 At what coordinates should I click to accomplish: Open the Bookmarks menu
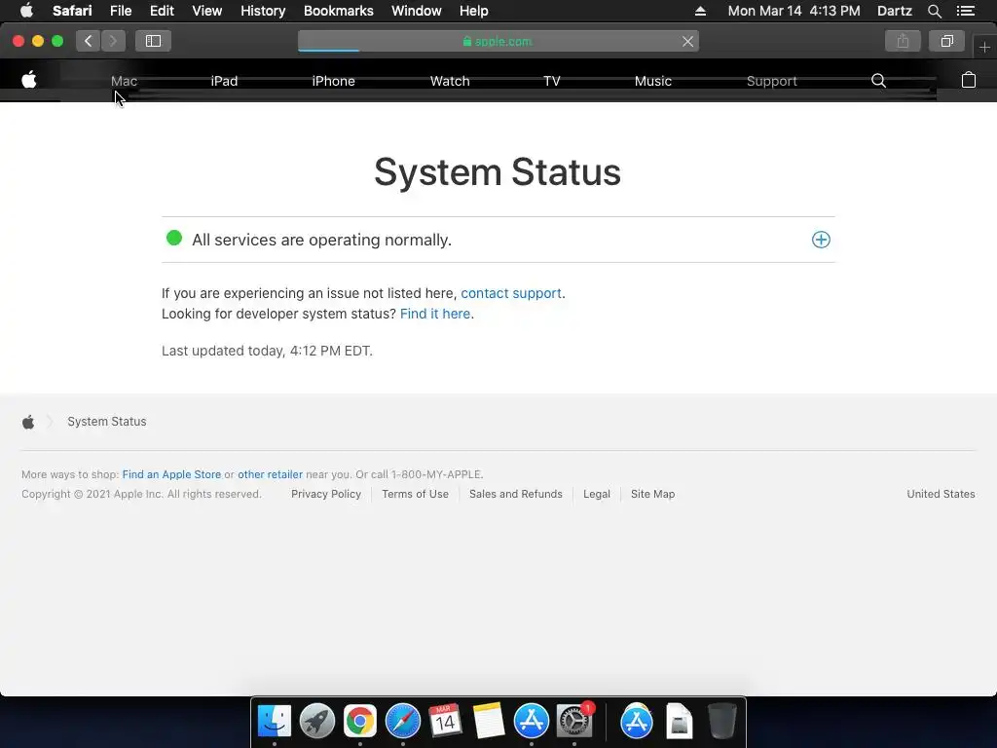[x=338, y=11]
